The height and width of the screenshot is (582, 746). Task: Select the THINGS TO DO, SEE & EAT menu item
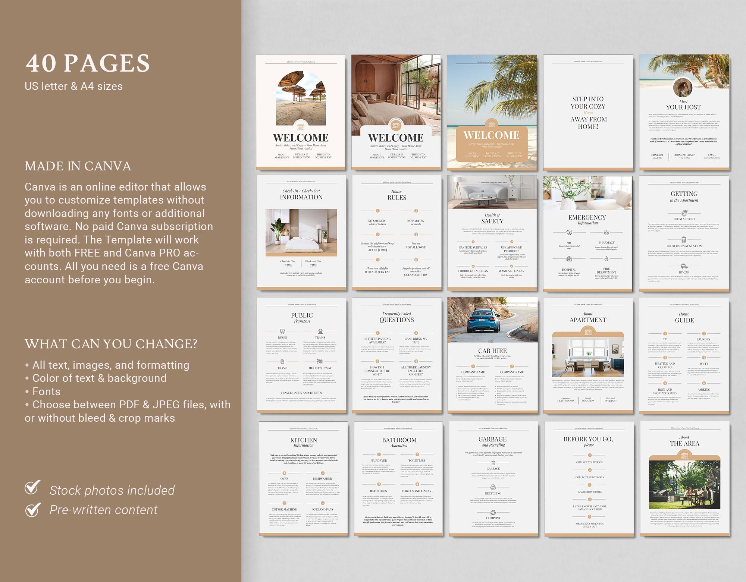(323, 155)
